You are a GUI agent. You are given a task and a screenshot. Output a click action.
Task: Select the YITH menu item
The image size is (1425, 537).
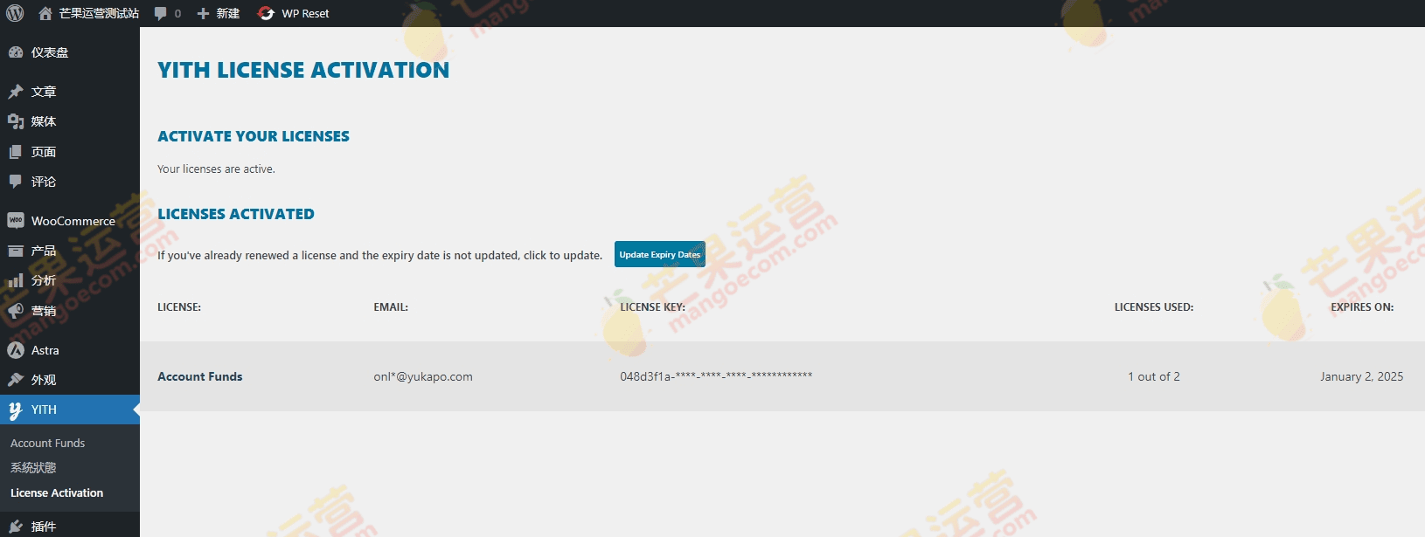(x=70, y=410)
